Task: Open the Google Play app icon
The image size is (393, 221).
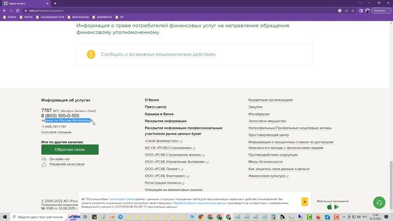Action: pyautogui.click(x=337, y=207)
